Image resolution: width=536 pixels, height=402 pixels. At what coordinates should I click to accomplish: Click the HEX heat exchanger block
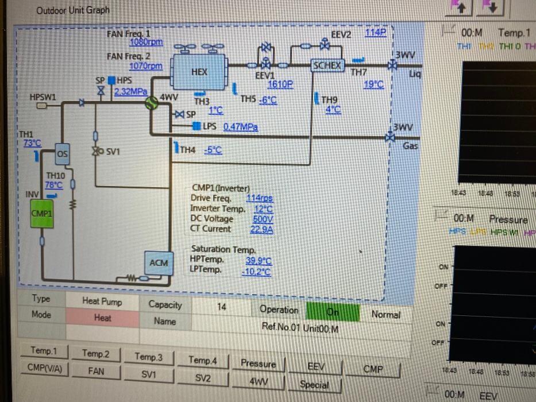(x=199, y=71)
